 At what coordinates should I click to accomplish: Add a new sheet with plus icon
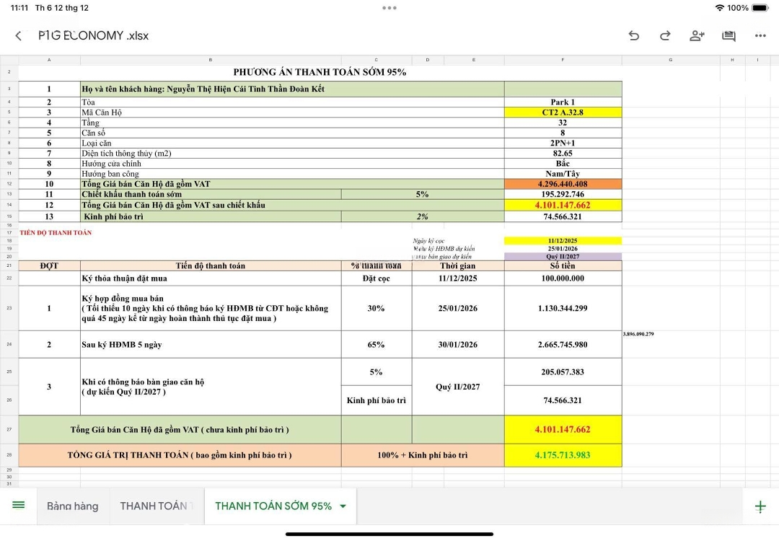pyautogui.click(x=760, y=506)
